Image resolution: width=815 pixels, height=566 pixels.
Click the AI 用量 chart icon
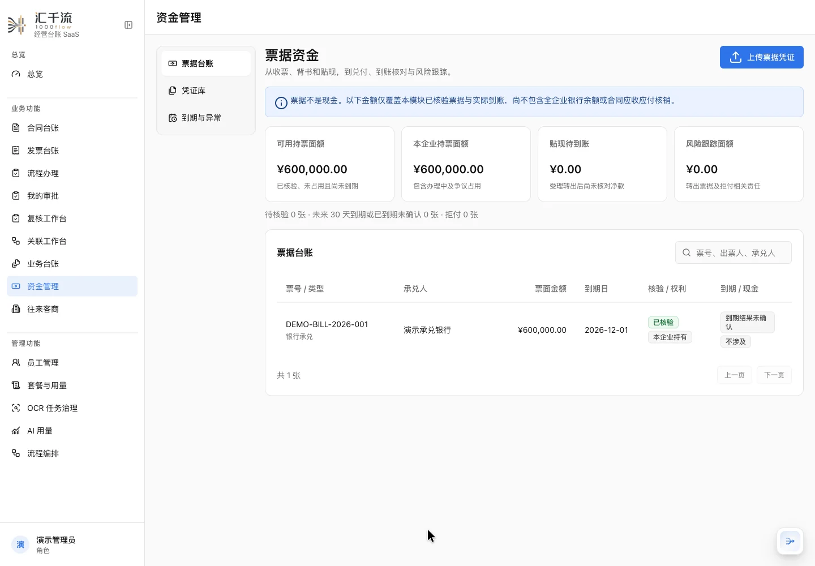pos(16,431)
